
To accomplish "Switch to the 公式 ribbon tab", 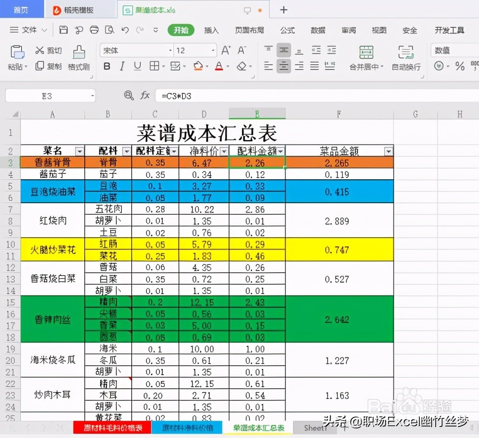I will 287,30.
